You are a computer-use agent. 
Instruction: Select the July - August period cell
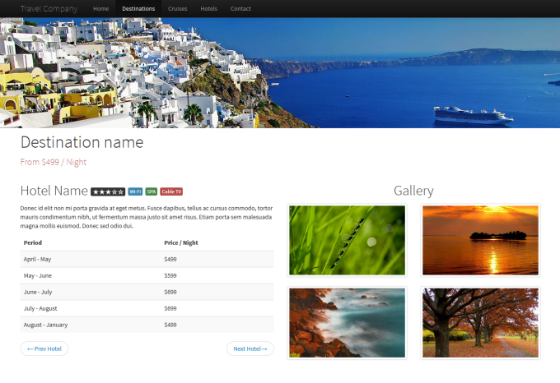pos(40,308)
